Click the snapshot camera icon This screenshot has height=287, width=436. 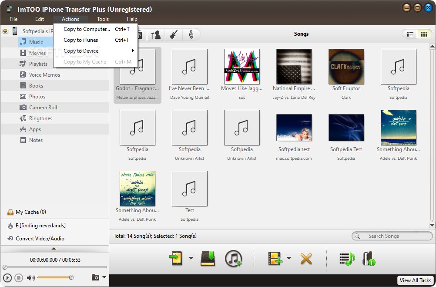[95, 277]
